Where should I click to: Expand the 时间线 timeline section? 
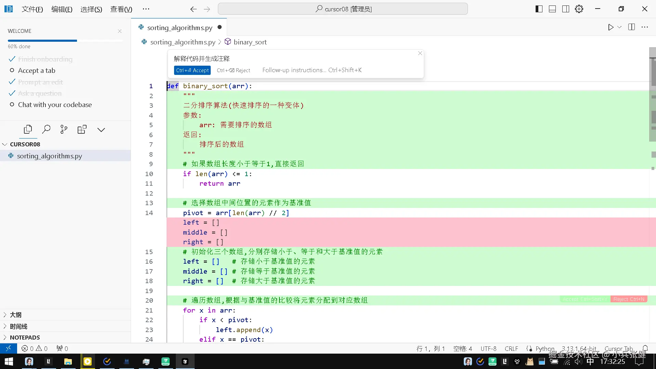point(65,326)
